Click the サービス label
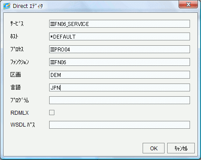This screenshot has height=160, width=201. pos(17,24)
